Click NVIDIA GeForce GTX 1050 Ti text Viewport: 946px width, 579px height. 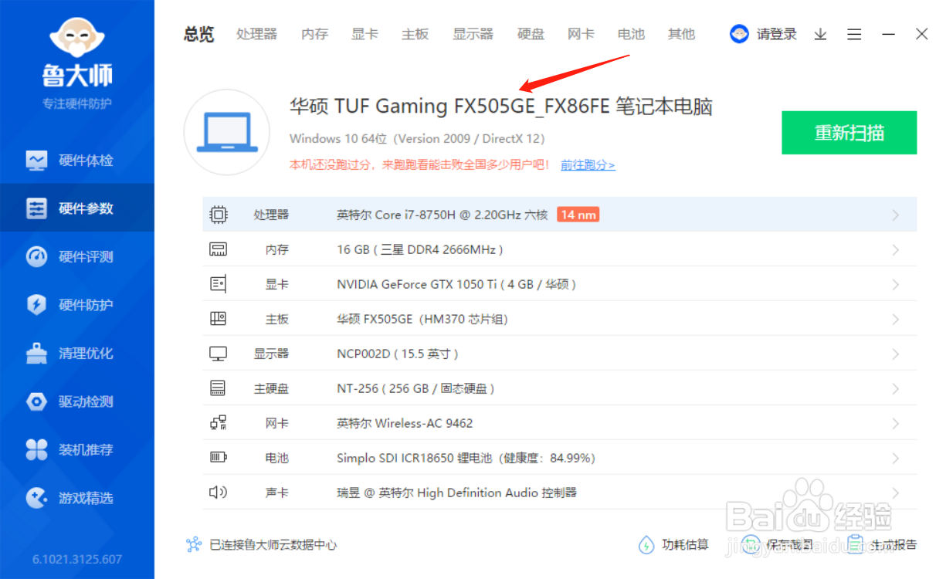point(456,284)
